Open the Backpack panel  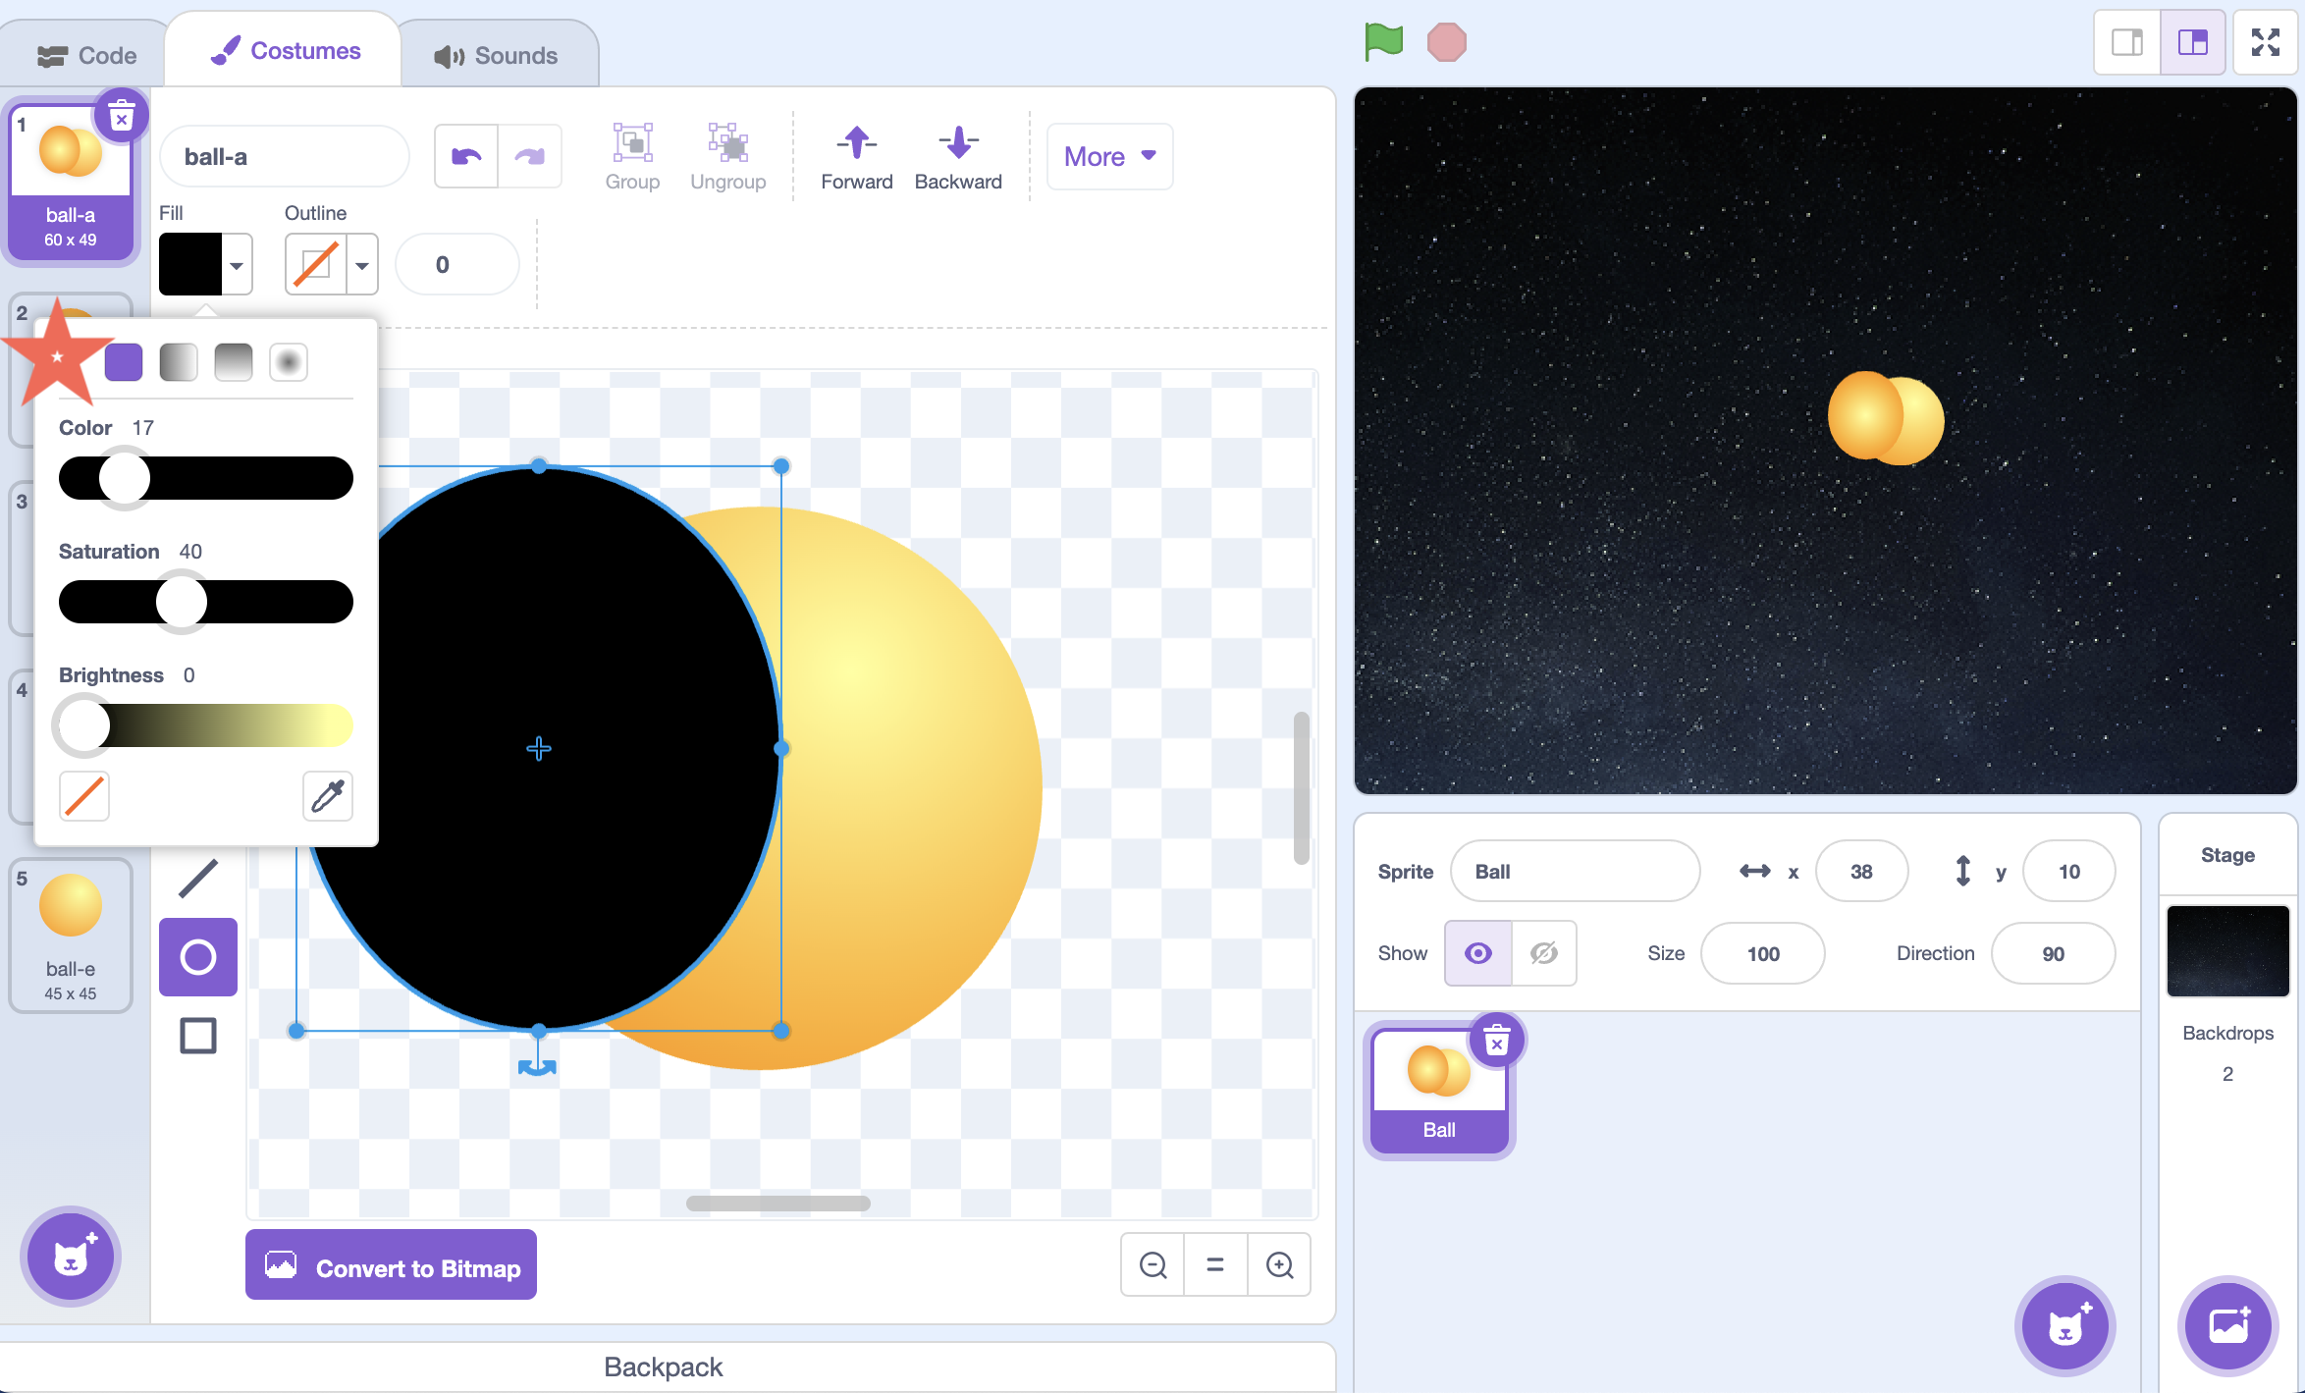(x=663, y=1366)
